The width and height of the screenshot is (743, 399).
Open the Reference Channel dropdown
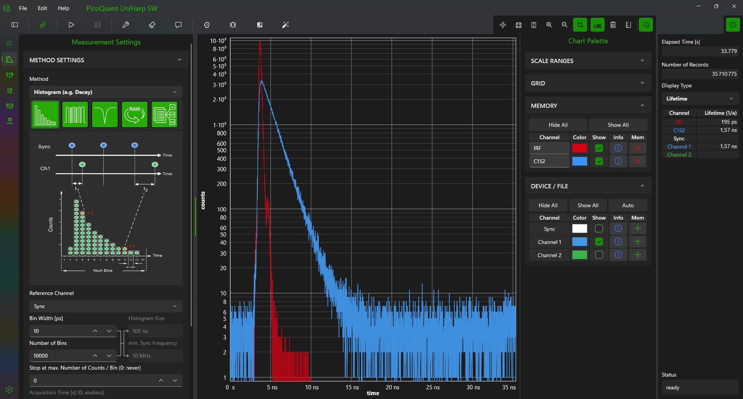105,306
